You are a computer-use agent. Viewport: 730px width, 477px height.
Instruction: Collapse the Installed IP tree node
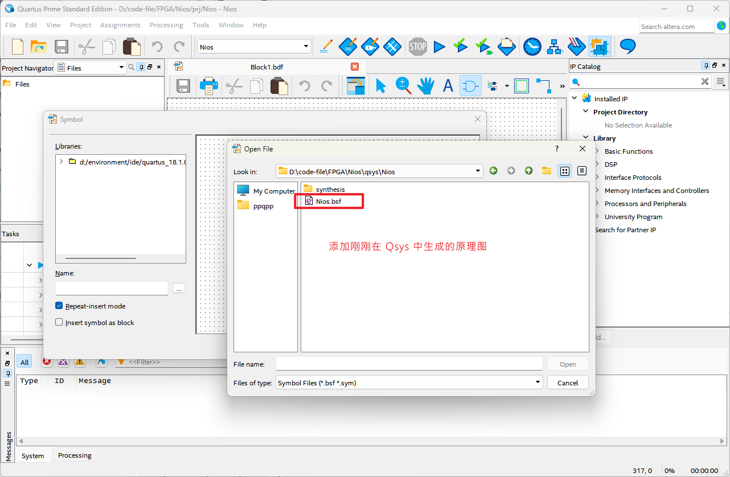(575, 98)
